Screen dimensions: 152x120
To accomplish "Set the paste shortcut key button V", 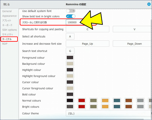I will click(x=134, y=29).
